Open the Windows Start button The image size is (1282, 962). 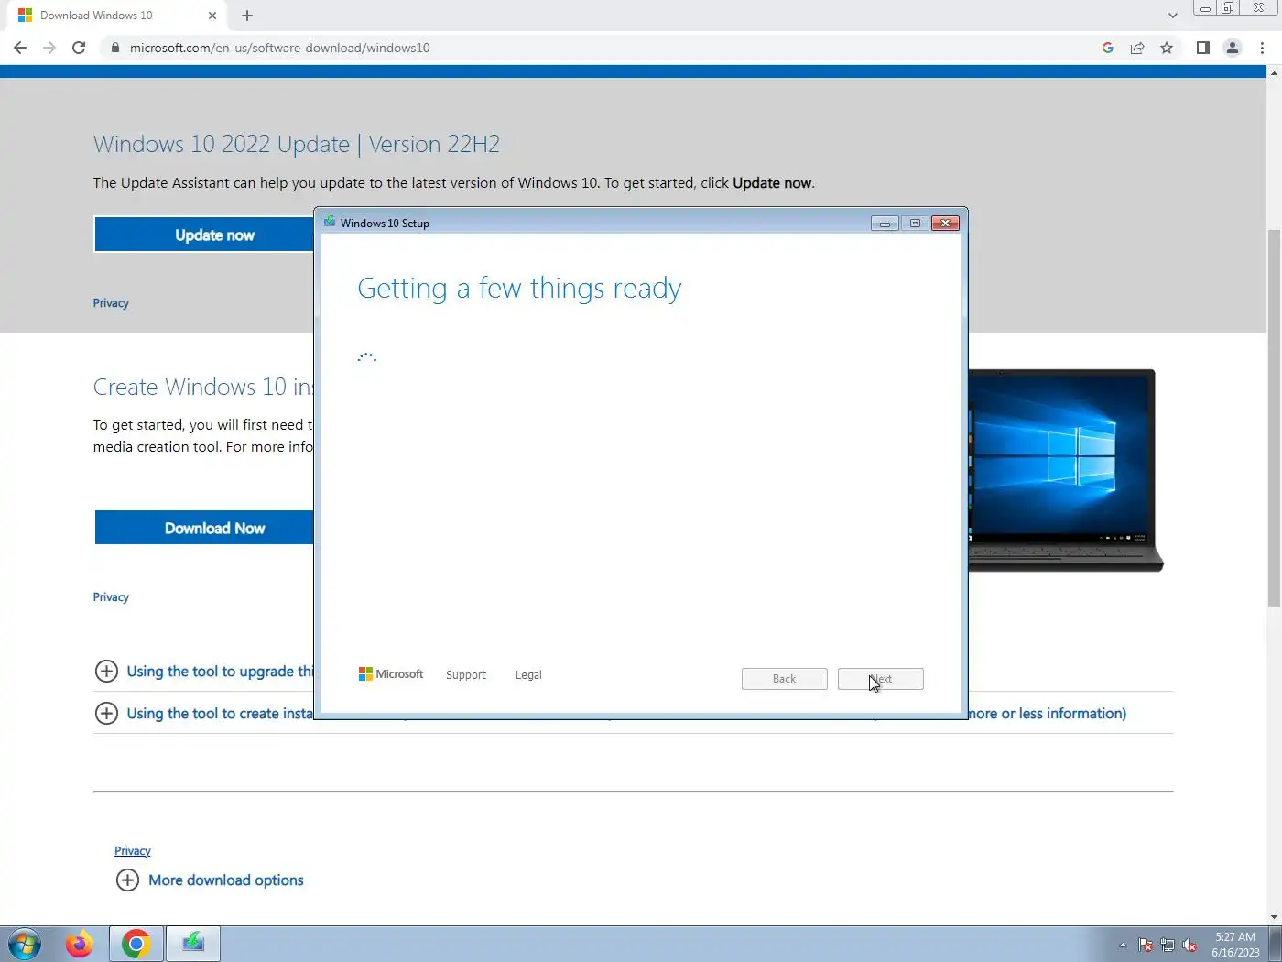pyautogui.click(x=25, y=944)
